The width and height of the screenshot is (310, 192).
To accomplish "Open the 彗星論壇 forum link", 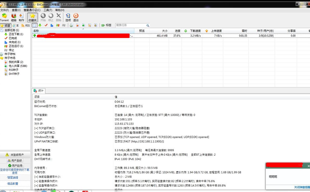I will [13, 177].
